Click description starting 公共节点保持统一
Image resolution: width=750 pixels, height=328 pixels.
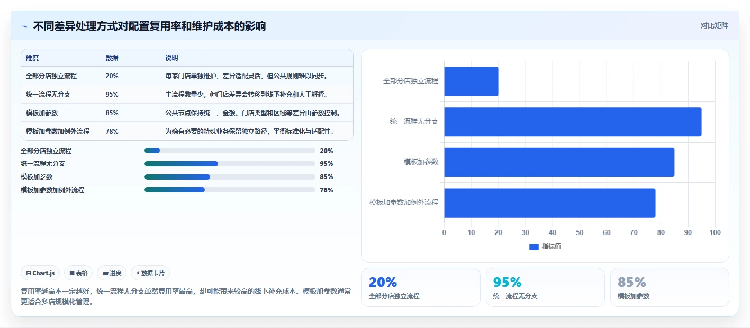tap(252, 113)
